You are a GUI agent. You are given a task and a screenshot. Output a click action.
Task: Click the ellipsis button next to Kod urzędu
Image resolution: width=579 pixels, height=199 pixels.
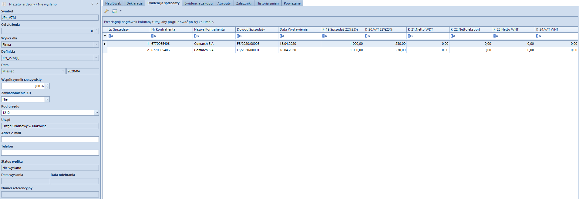point(96,113)
